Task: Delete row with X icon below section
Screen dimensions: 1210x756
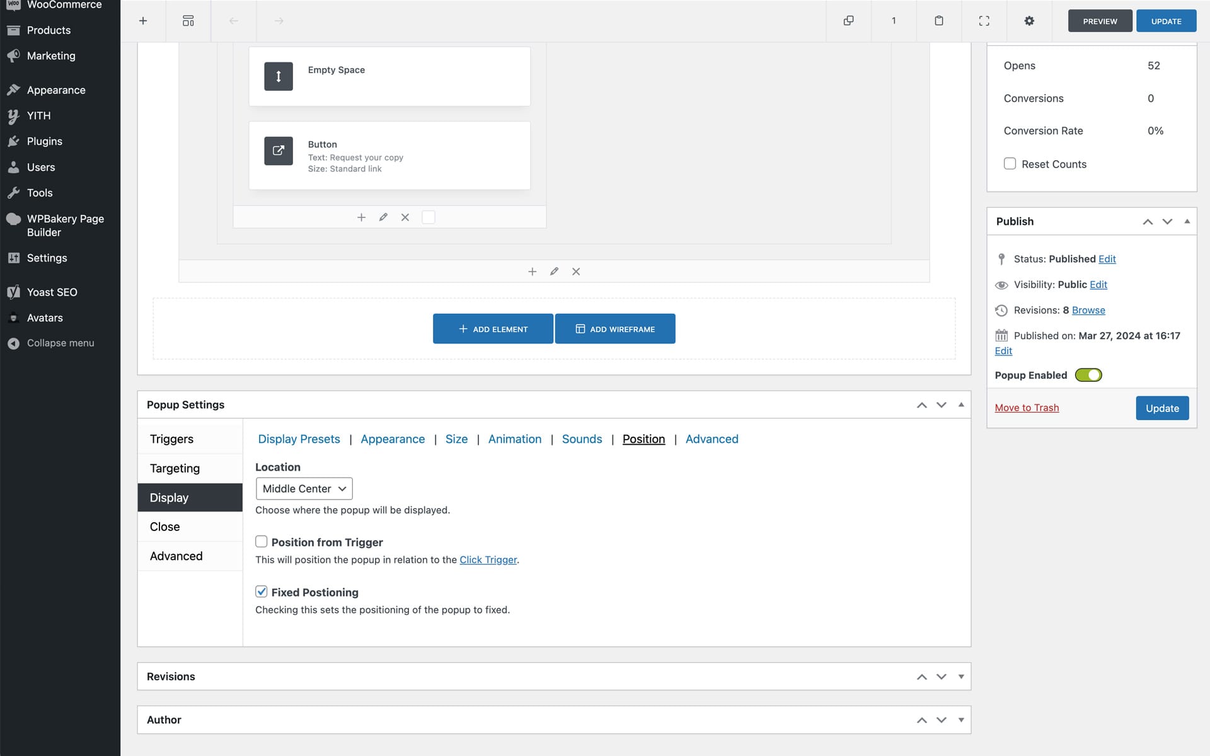Action: point(576,272)
